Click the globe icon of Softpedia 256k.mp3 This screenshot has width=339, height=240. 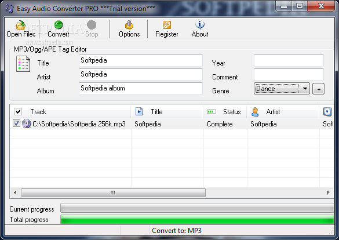[x=27, y=123]
